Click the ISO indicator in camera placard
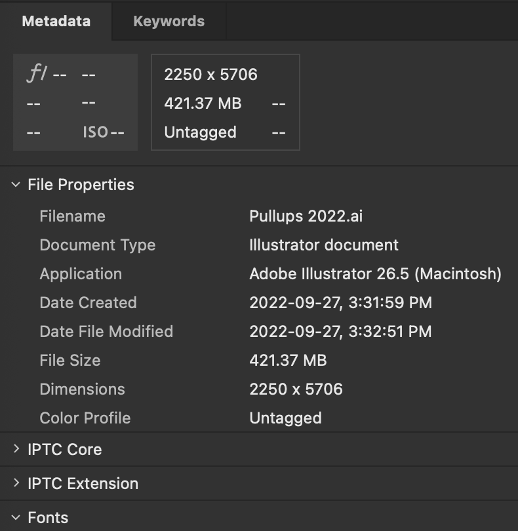The height and width of the screenshot is (531, 518). pos(96,132)
